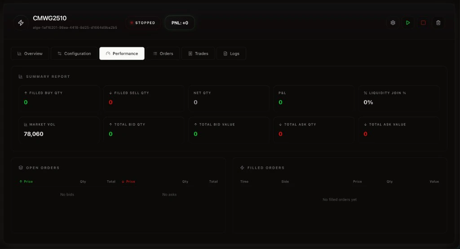Click the lightning bolt icon beside CMWG2510
This screenshot has width=460, height=249.
click(21, 22)
